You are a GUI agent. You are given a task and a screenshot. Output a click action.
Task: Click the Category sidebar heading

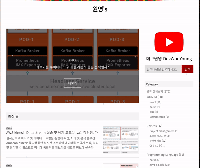(x=152, y=84)
